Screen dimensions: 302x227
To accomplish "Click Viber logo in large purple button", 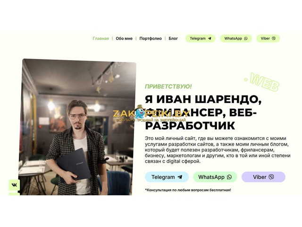I will point(271,177).
